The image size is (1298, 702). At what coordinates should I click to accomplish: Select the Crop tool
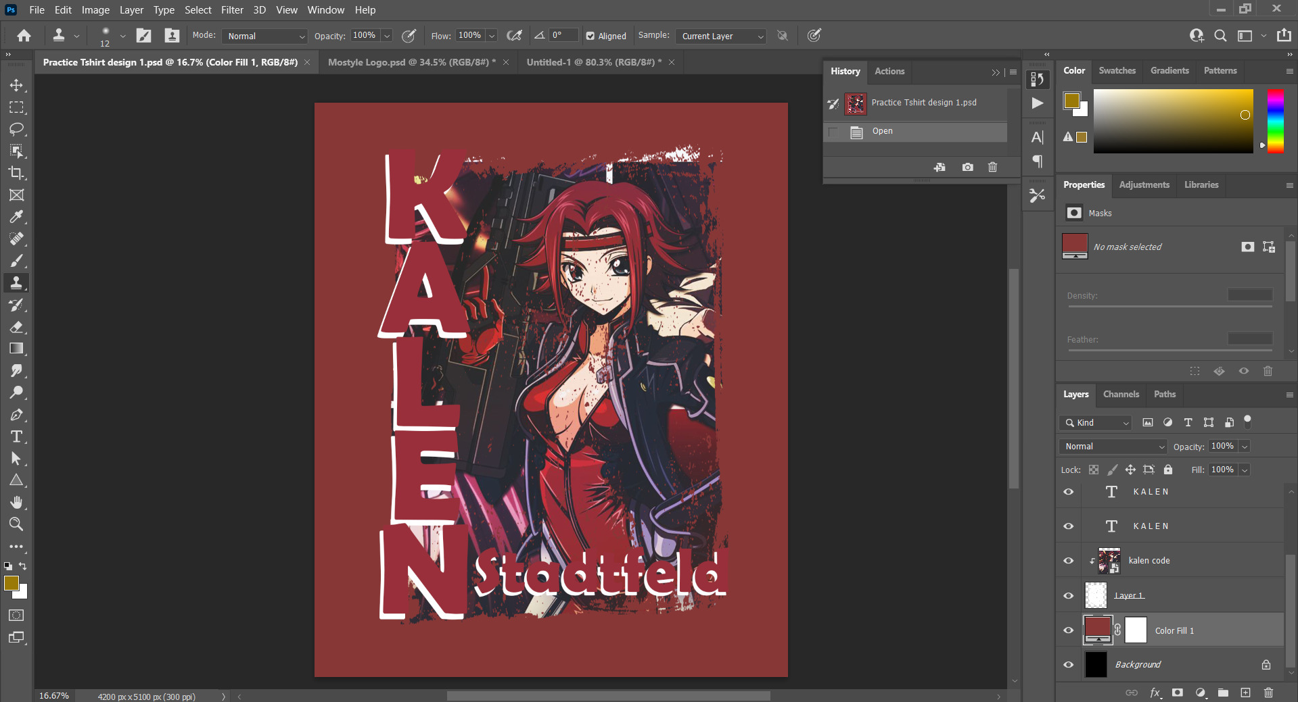16,173
